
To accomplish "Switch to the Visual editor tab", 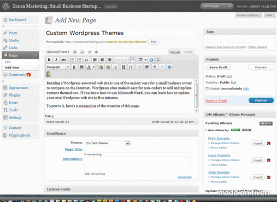I will pyautogui.click(x=175, y=52).
